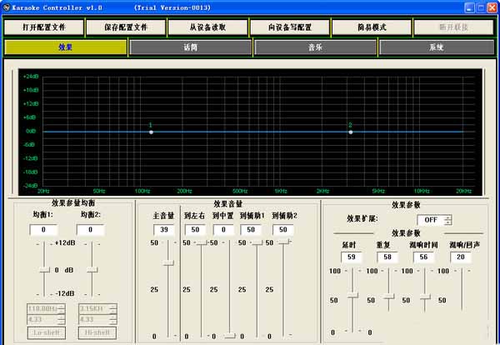
Task: Click the 效果参量均衡 group heading
Action: click(x=73, y=202)
